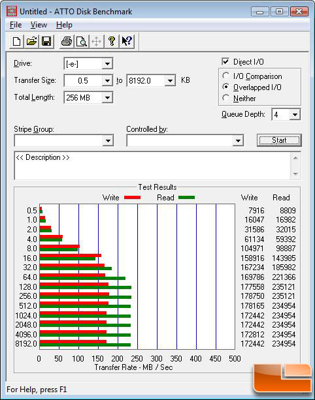The image size is (315, 400).
Task: Open the View menu
Action: (x=39, y=25)
